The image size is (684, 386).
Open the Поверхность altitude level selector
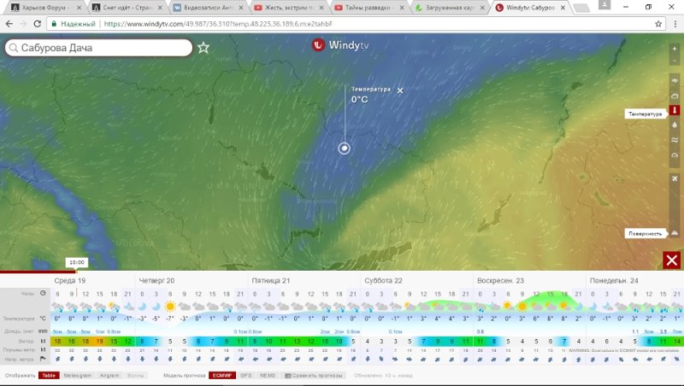click(x=646, y=233)
